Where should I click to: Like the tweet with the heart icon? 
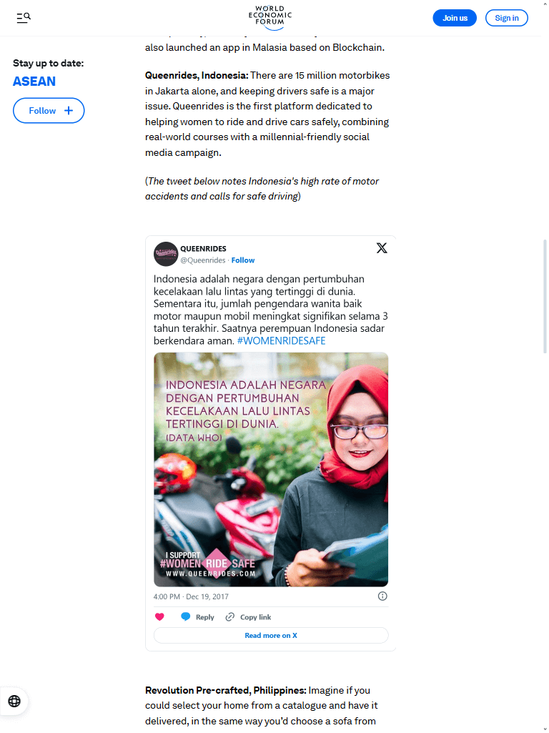pyautogui.click(x=159, y=617)
